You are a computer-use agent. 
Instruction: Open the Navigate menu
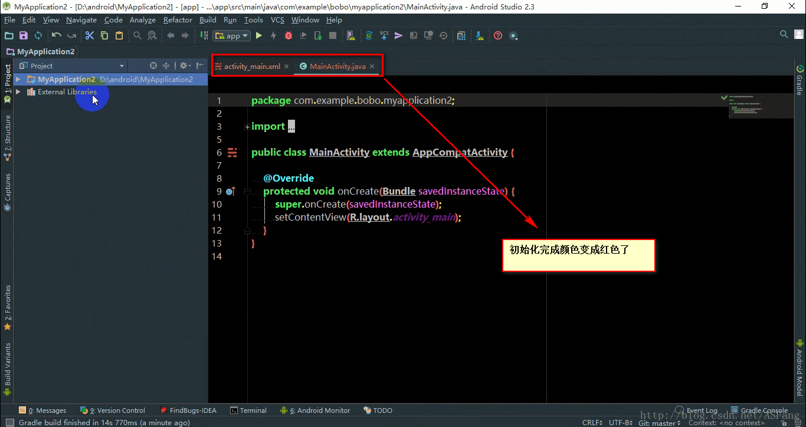click(x=81, y=19)
